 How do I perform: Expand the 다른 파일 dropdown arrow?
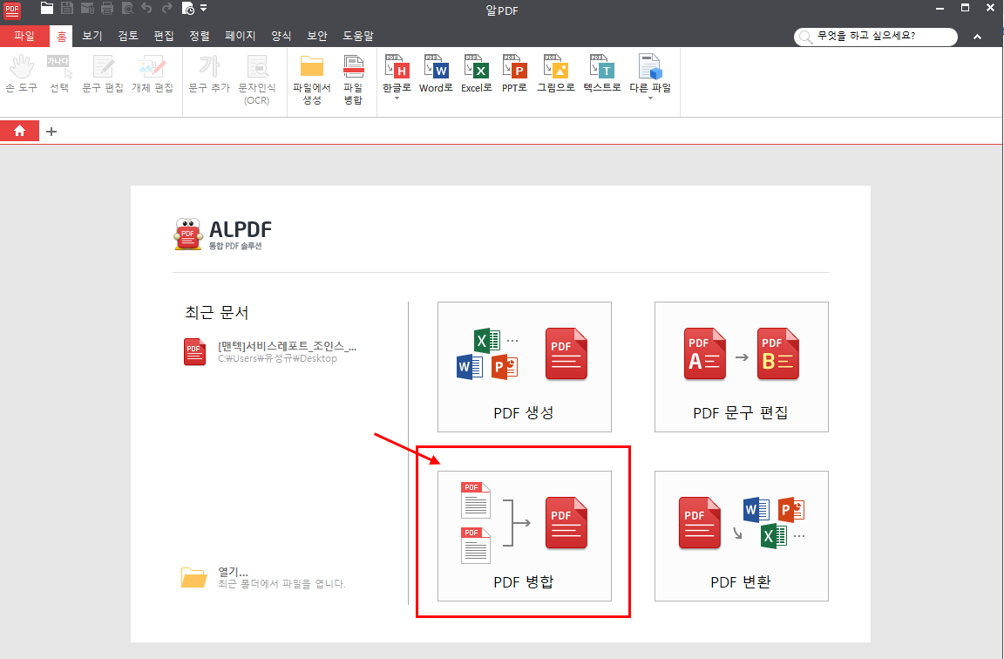(650, 99)
